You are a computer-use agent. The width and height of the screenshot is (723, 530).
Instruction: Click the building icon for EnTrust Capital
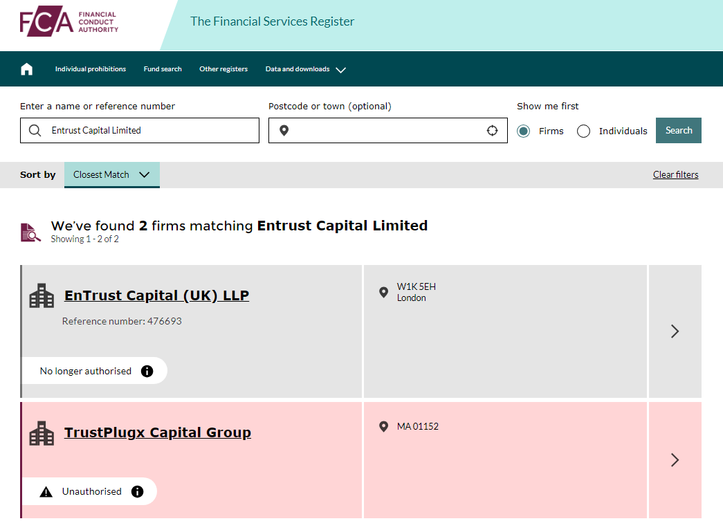point(42,295)
